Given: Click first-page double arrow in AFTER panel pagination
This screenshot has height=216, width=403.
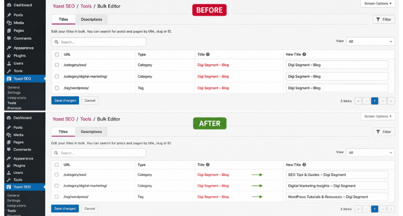Looking at the screenshot, I should [x=358, y=209].
